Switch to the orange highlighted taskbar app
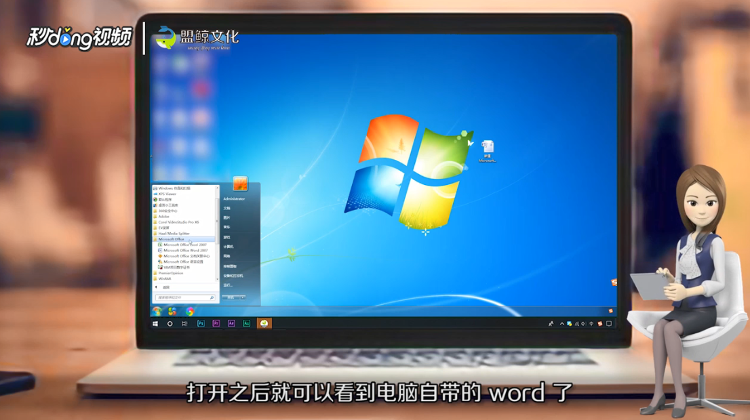This screenshot has width=750, height=420. click(264, 324)
